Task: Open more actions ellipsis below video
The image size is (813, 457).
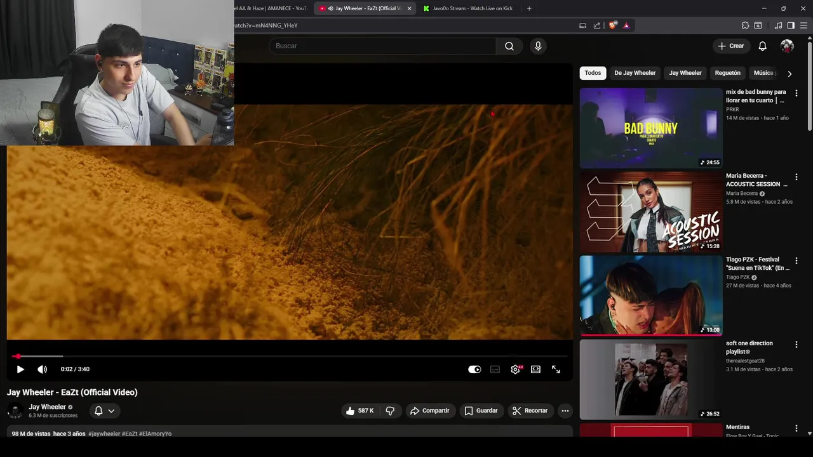Action: click(565, 411)
